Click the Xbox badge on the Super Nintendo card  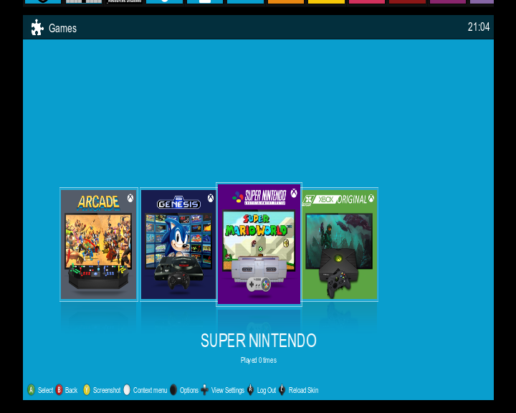[294, 194]
